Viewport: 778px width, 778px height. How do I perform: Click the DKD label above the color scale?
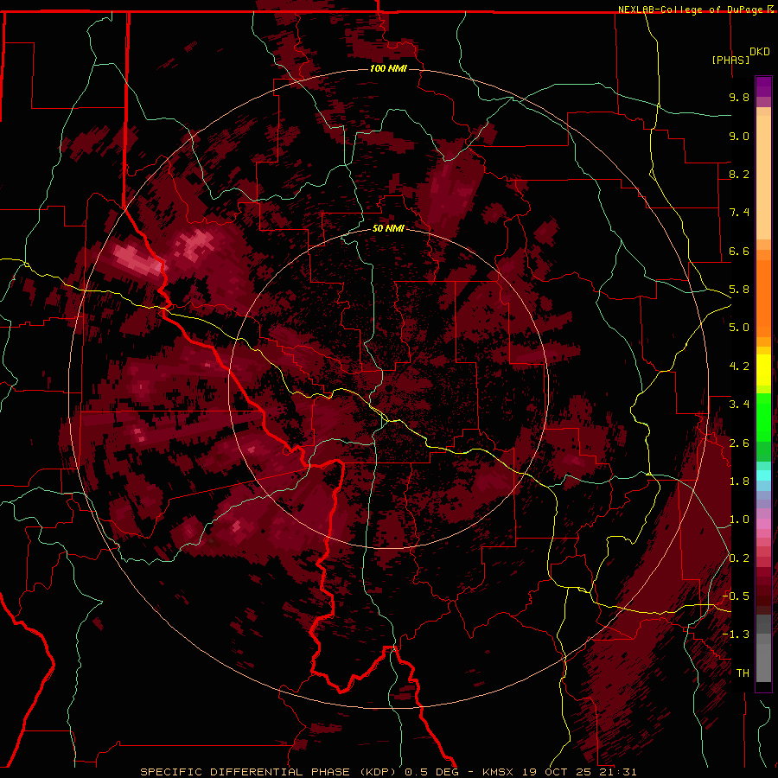click(759, 52)
